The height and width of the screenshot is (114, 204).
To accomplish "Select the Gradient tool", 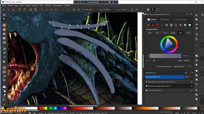I will point(4,67).
